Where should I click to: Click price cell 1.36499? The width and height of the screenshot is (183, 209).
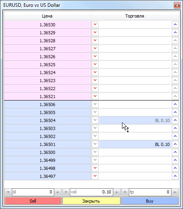click(x=47, y=160)
